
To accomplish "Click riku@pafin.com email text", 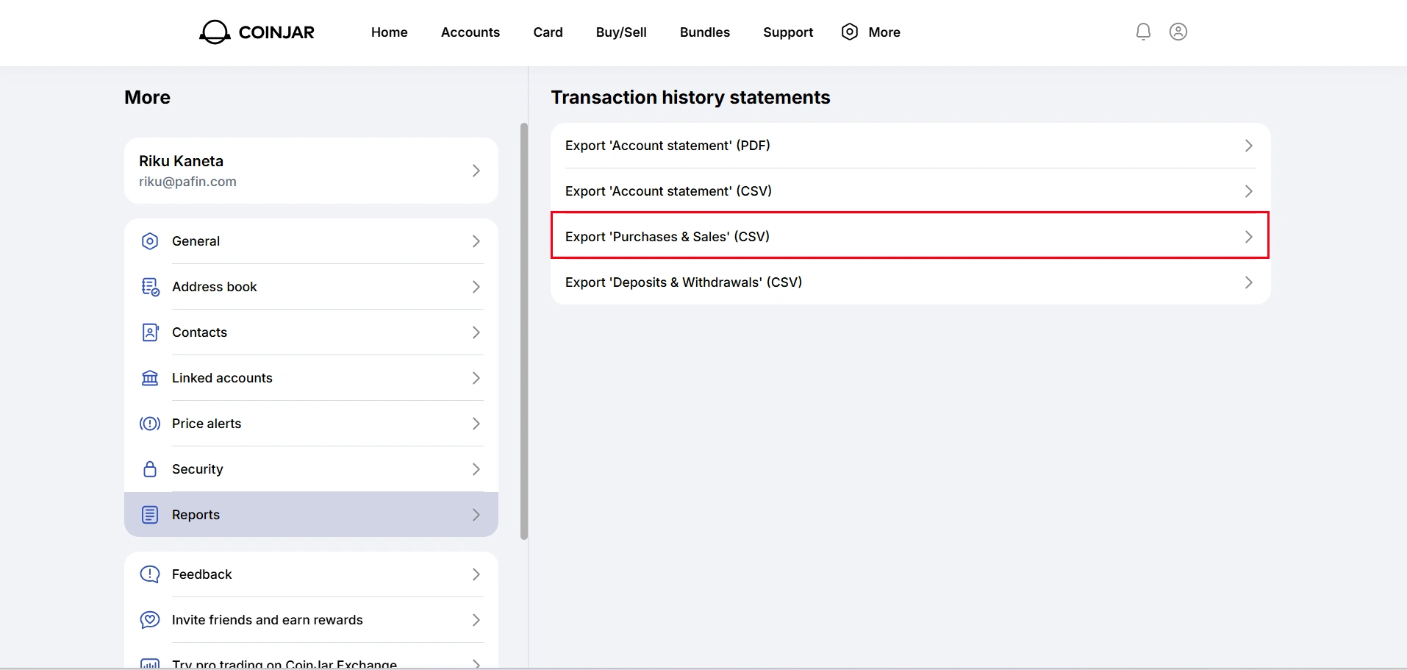I will pyautogui.click(x=187, y=182).
